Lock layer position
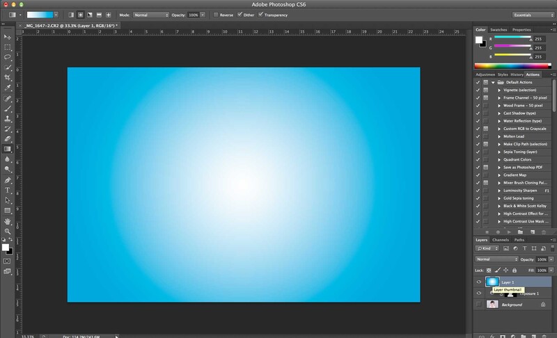 click(506, 271)
